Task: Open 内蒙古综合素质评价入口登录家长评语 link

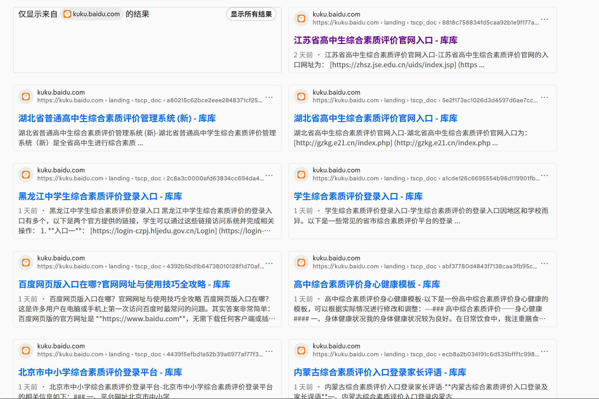Action: (x=380, y=372)
